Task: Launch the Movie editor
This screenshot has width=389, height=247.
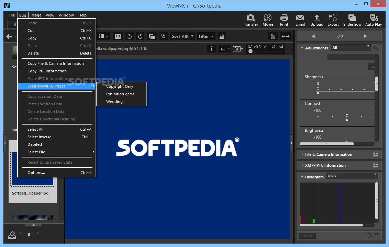Action: [268, 20]
